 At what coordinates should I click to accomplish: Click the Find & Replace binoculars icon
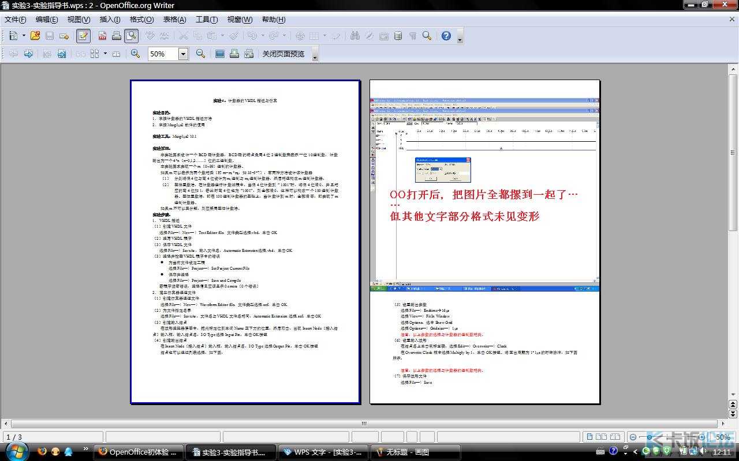pyautogui.click(x=355, y=36)
